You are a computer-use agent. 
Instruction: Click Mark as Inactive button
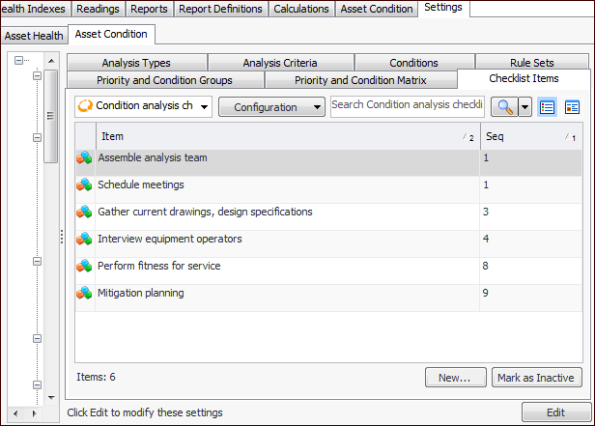click(x=536, y=378)
